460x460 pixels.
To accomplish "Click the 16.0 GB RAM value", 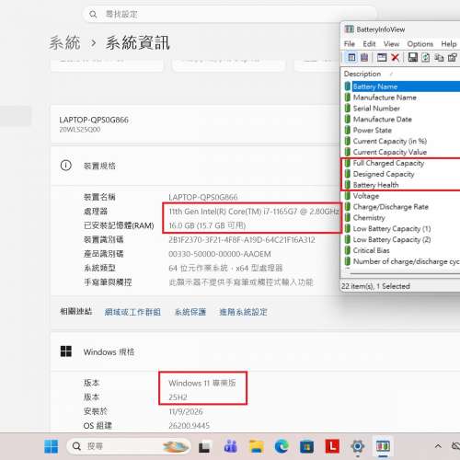I will 207,225.
